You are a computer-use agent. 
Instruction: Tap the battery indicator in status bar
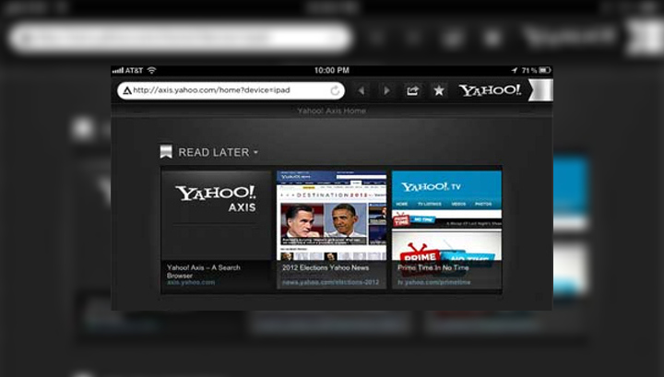pyautogui.click(x=545, y=70)
